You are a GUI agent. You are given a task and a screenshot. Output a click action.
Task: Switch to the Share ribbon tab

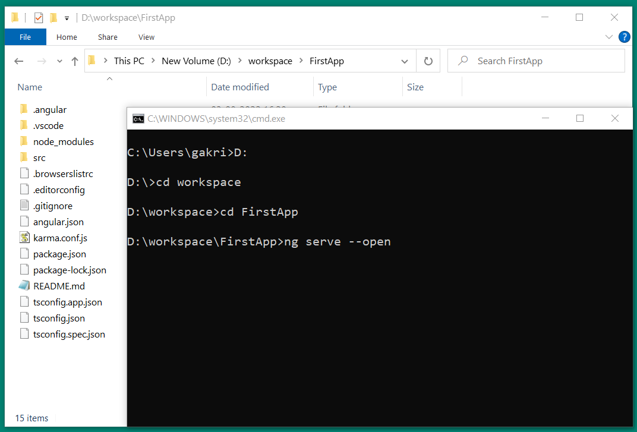click(x=108, y=37)
